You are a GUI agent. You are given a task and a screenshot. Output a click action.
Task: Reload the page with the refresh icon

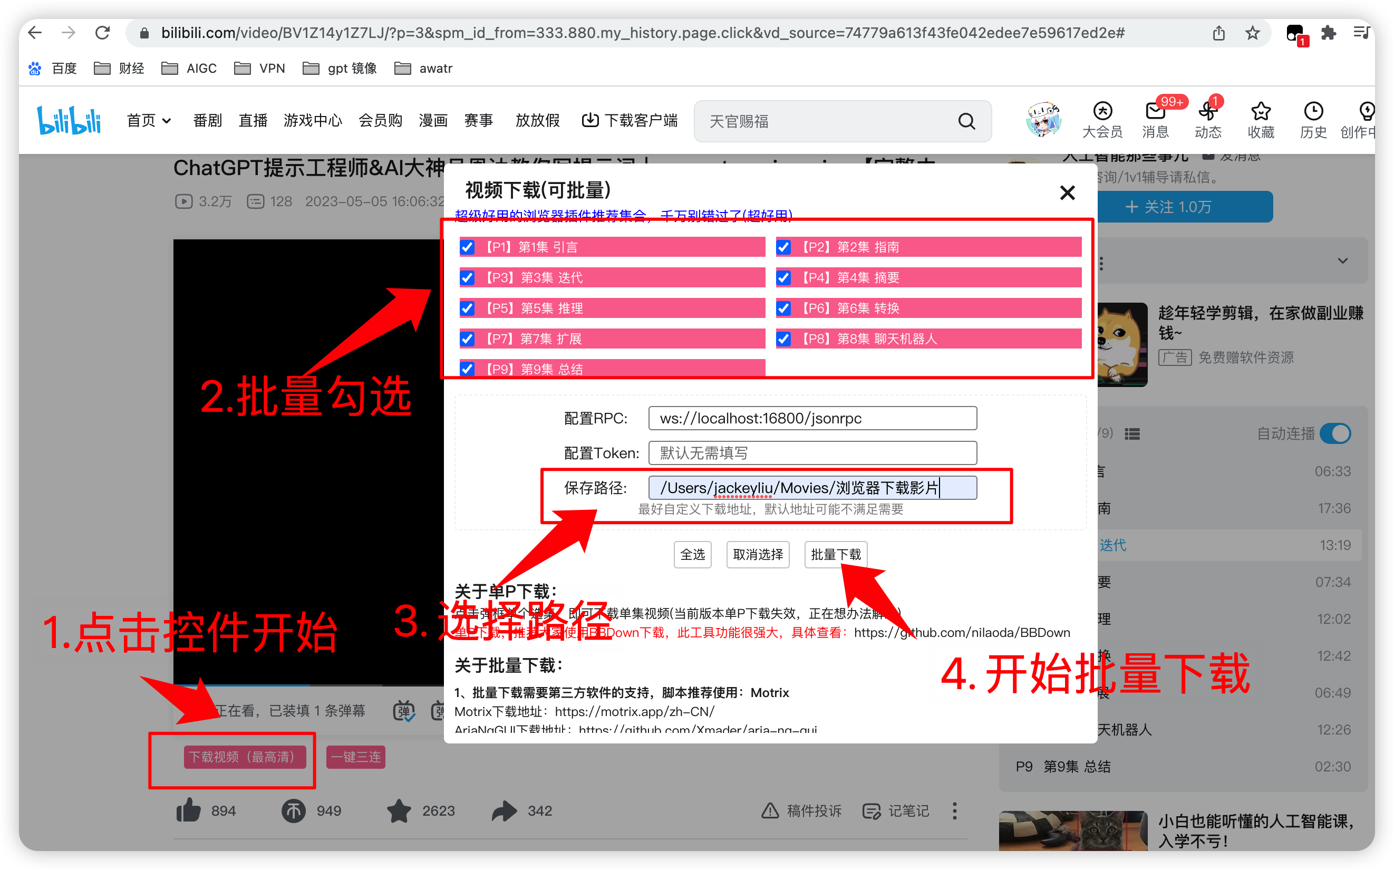click(102, 33)
